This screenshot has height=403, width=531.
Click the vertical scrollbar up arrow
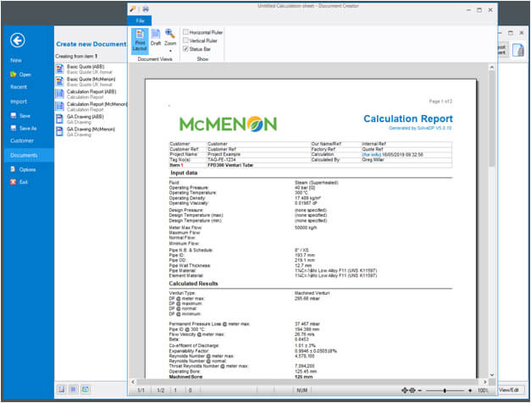492,68
